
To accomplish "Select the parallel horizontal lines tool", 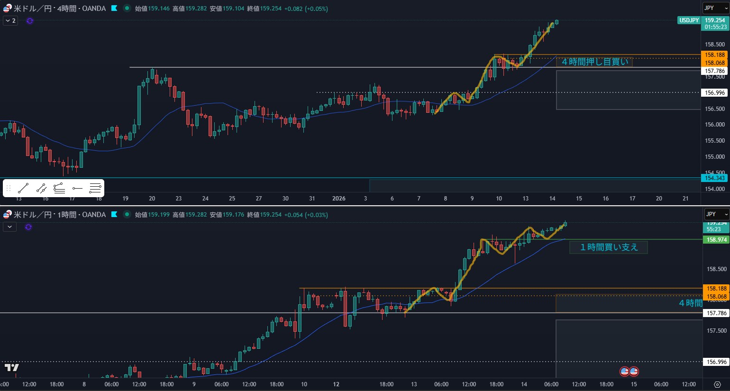I will (95, 188).
